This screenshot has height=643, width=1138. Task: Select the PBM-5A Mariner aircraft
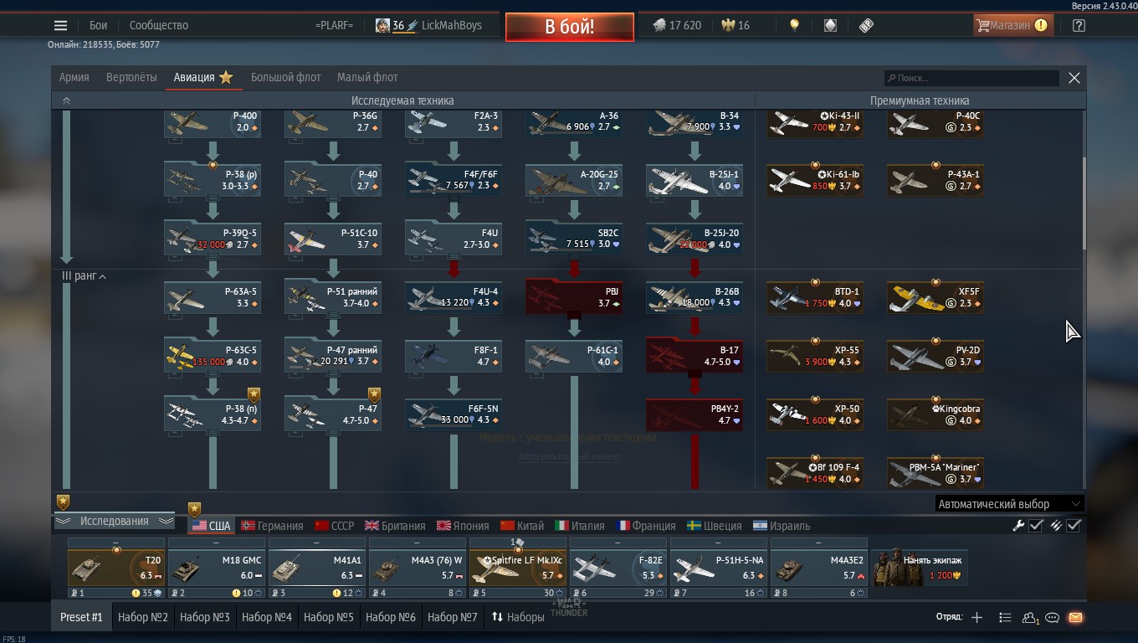point(936,473)
